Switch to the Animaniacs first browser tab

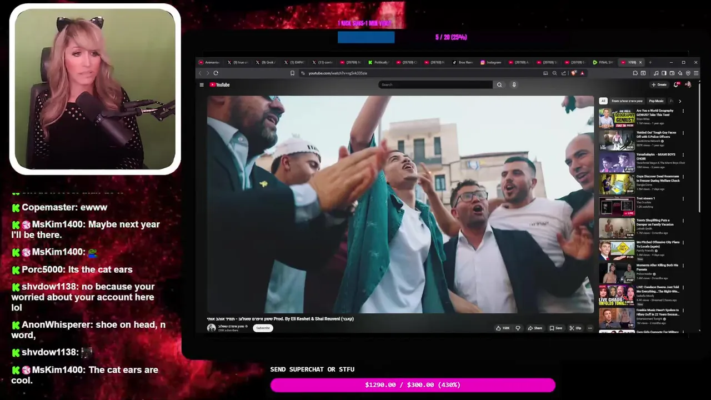pyautogui.click(x=209, y=62)
